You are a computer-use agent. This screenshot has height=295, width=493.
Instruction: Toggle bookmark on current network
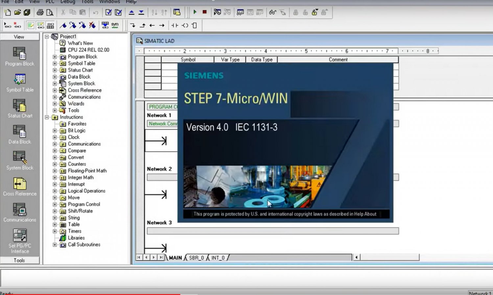pos(63,25)
